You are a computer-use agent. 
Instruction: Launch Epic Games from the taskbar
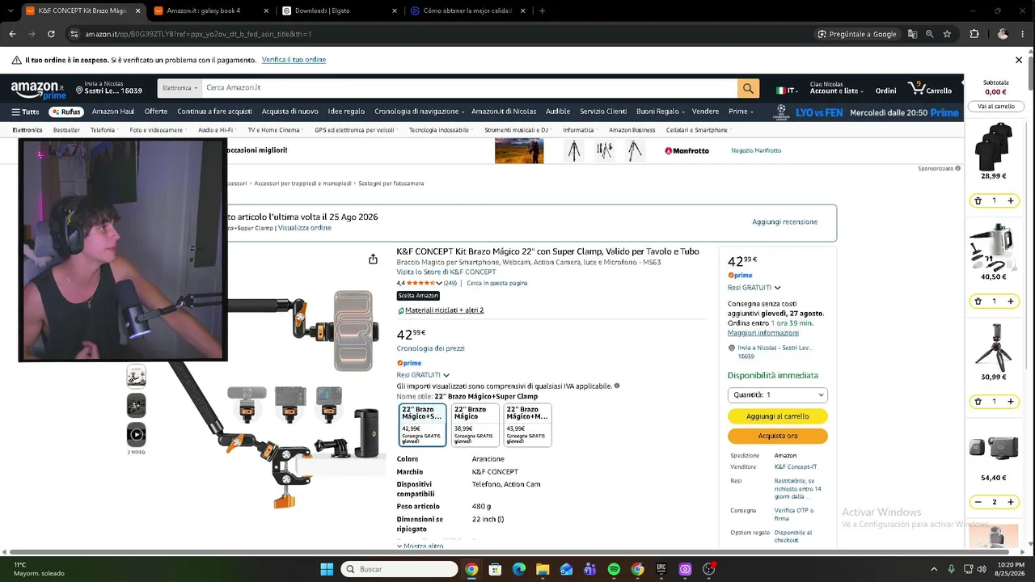pos(661,569)
